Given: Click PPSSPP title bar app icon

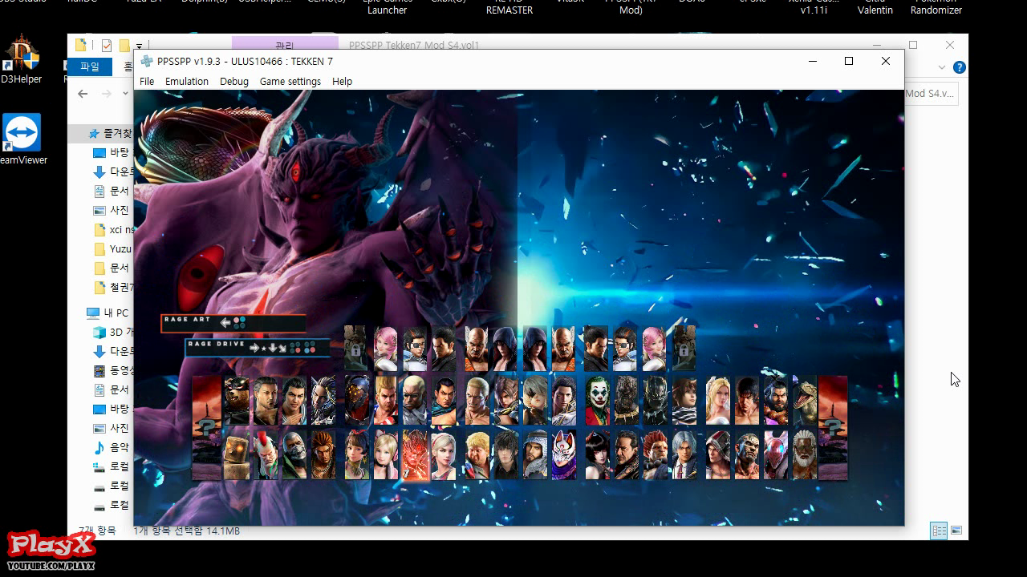Looking at the screenshot, I should tap(147, 61).
